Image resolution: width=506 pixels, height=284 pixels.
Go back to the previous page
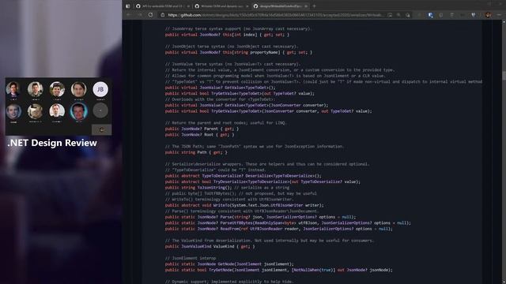[x=129, y=15]
